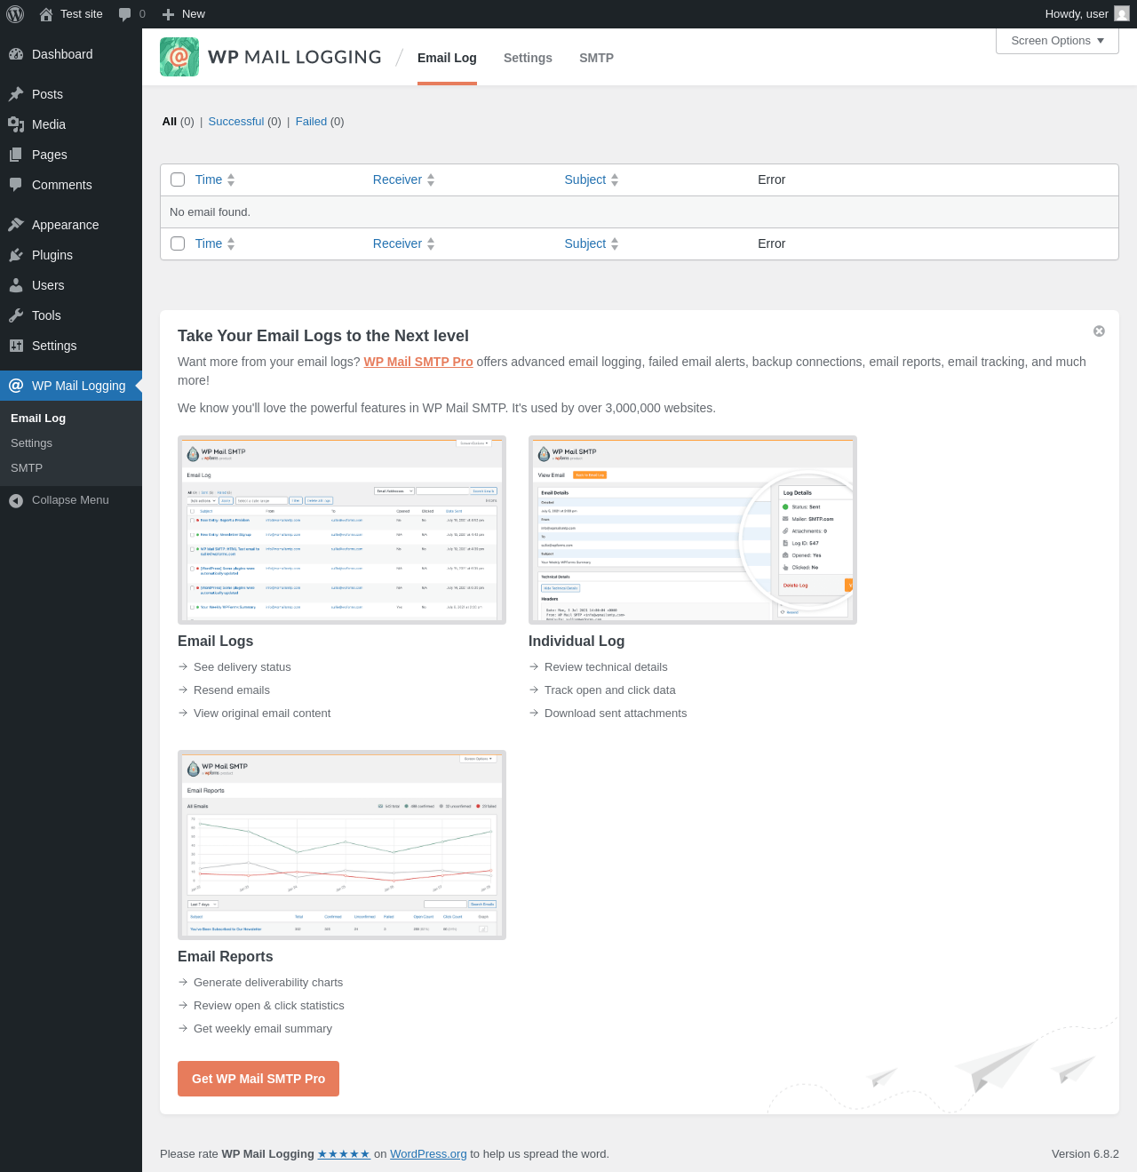Open the comments bubble icon in admin bar
The height and width of the screenshot is (1172, 1137).
click(125, 14)
